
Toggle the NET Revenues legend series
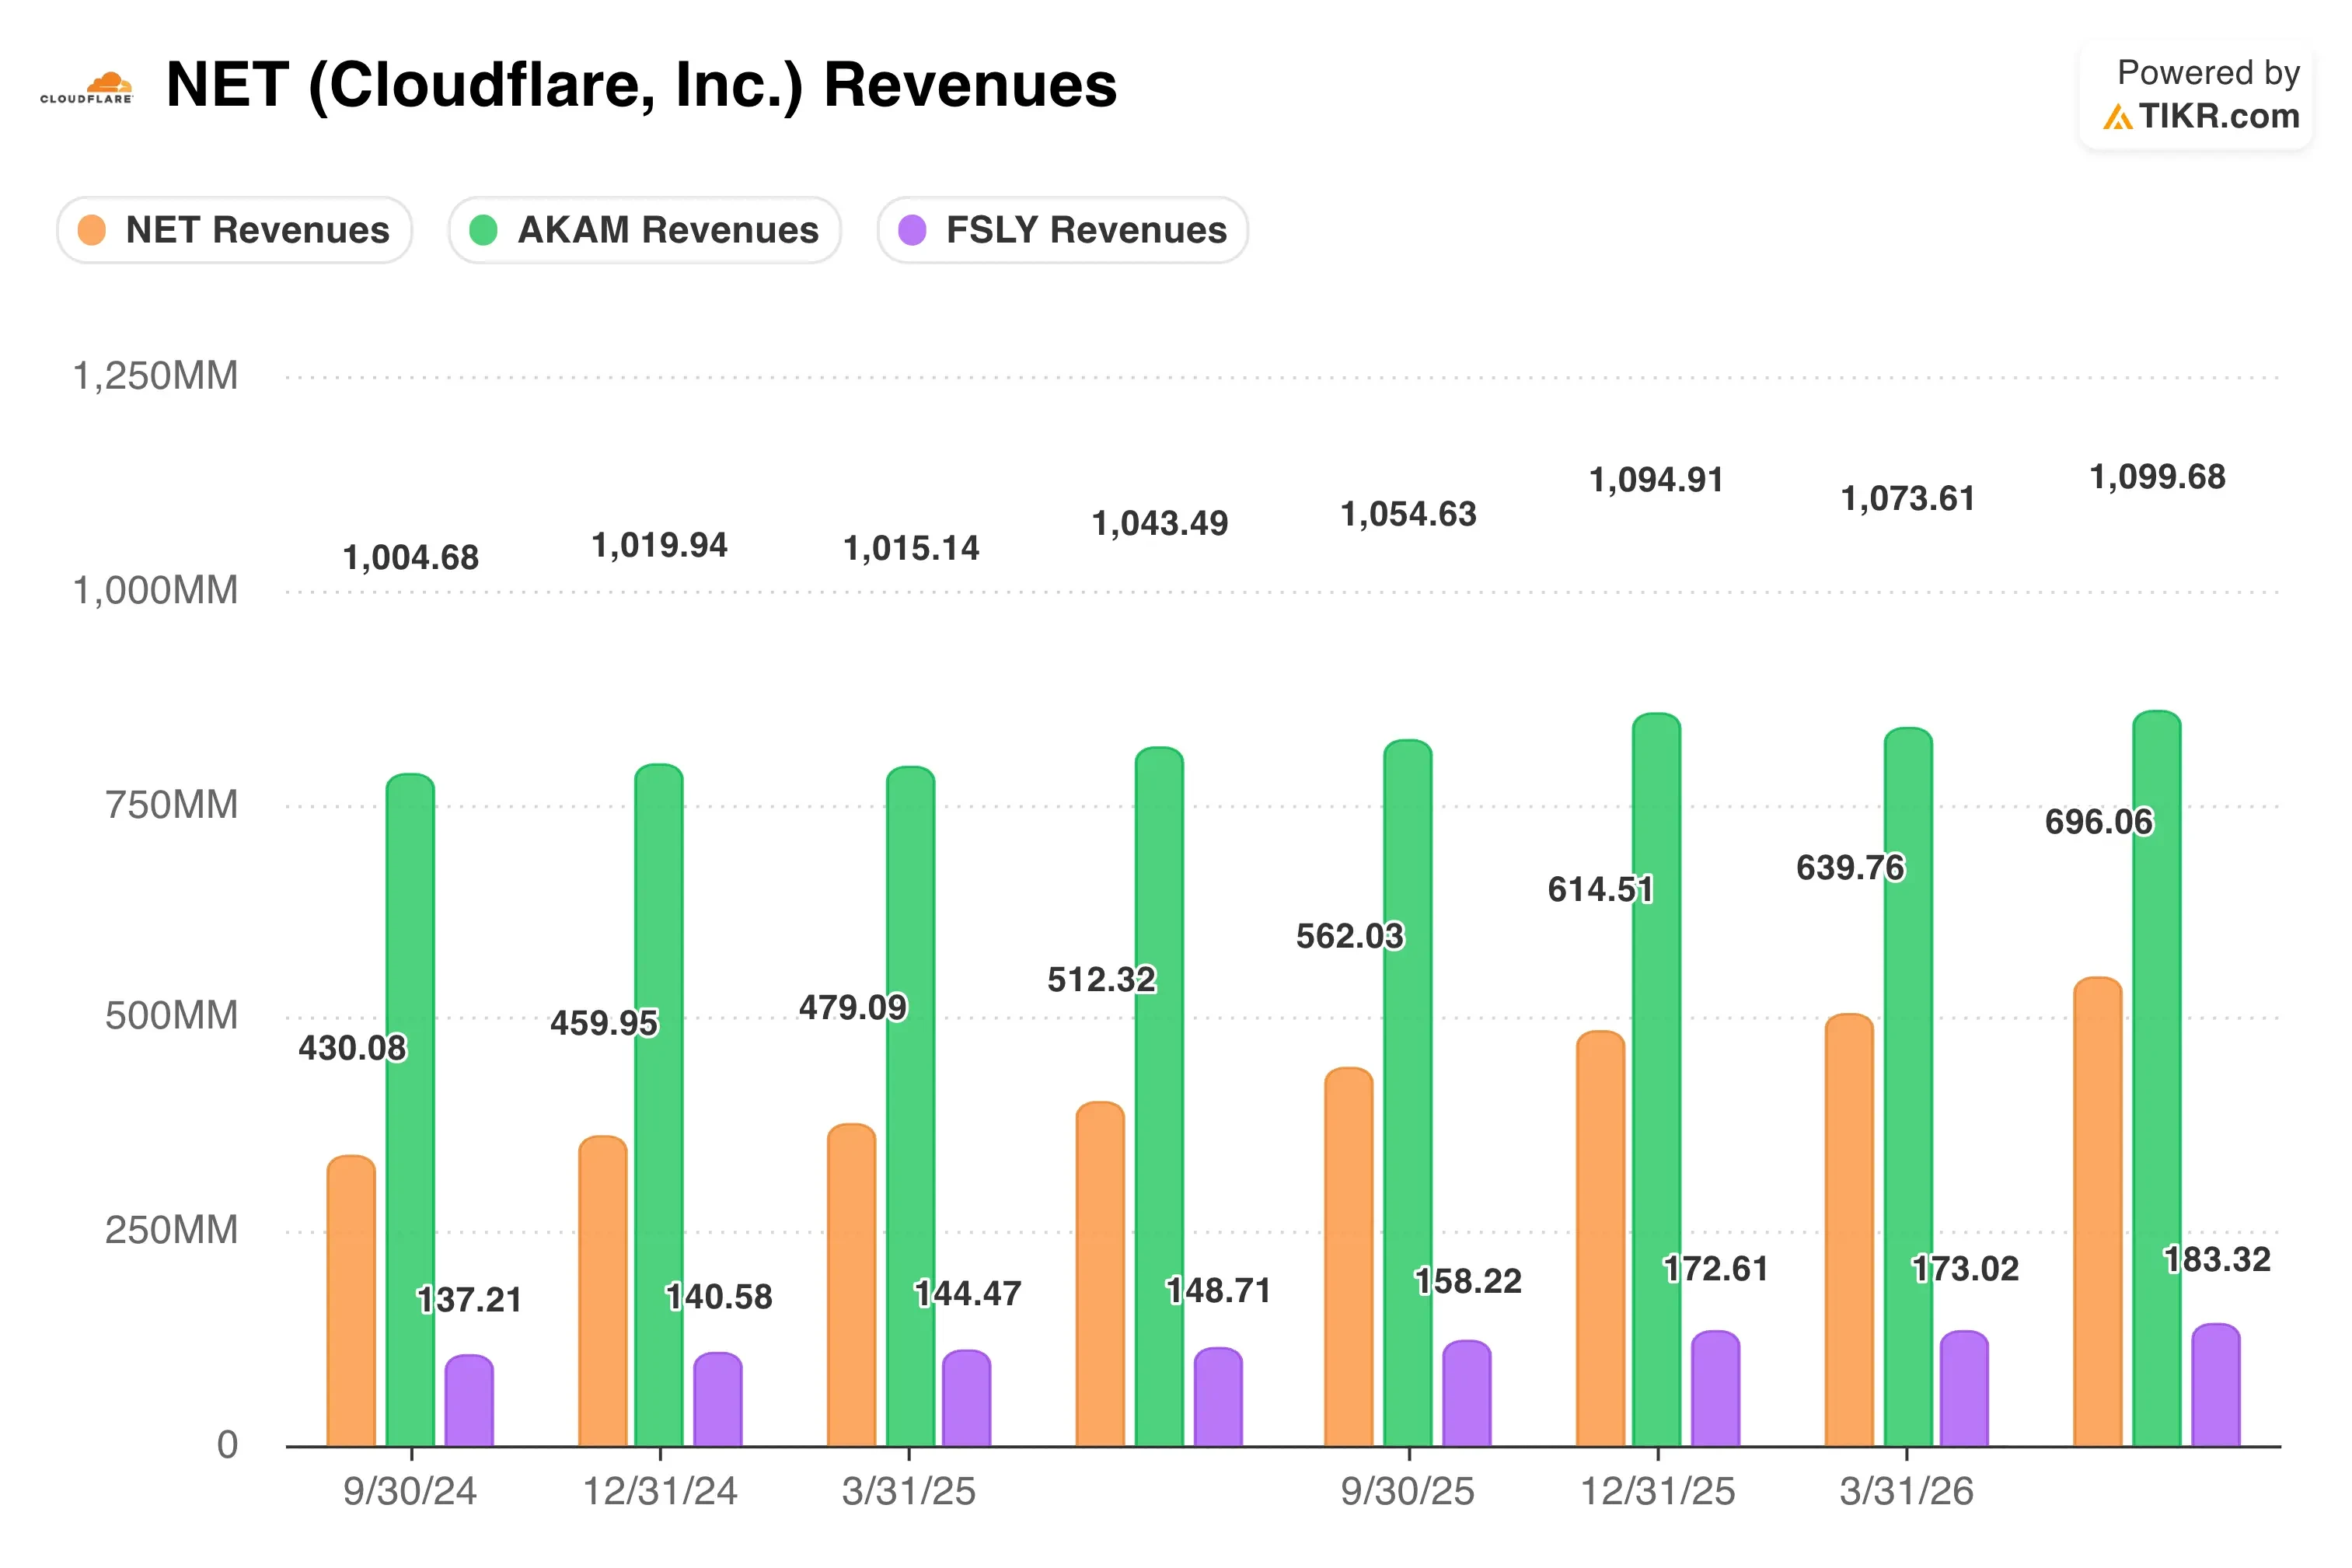(x=234, y=230)
